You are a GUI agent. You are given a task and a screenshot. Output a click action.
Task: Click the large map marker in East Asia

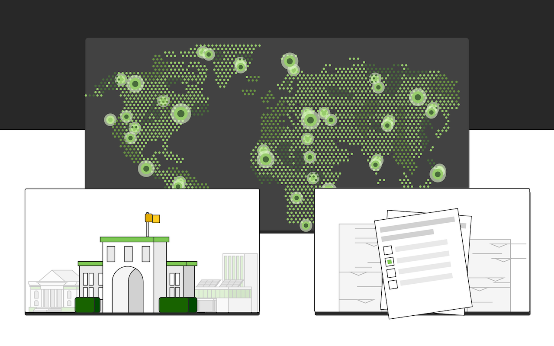[418, 97]
